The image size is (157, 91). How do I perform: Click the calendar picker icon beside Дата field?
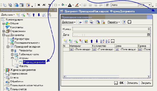149,35
